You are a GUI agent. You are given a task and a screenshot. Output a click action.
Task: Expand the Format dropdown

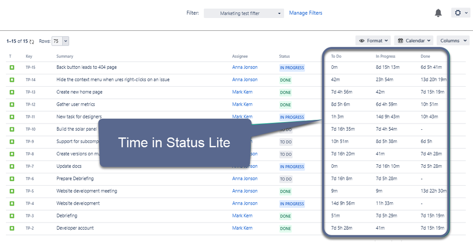pyautogui.click(x=373, y=40)
